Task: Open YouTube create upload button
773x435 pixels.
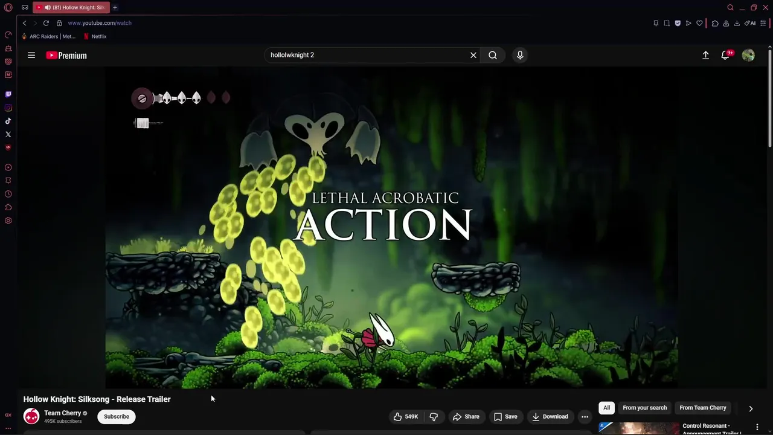Action: click(705, 55)
